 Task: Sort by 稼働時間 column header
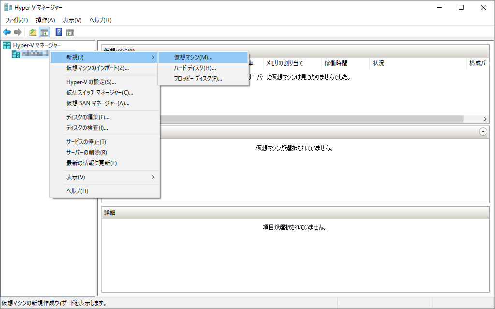coord(345,63)
